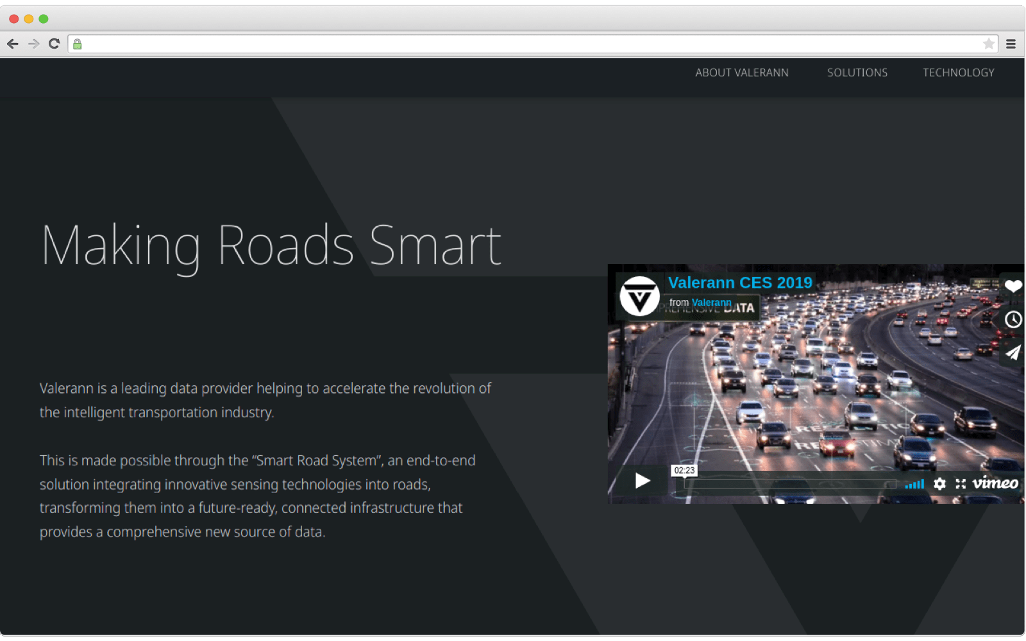Enter fullscreen with the expand arrows icon

pyautogui.click(x=961, y=484)
